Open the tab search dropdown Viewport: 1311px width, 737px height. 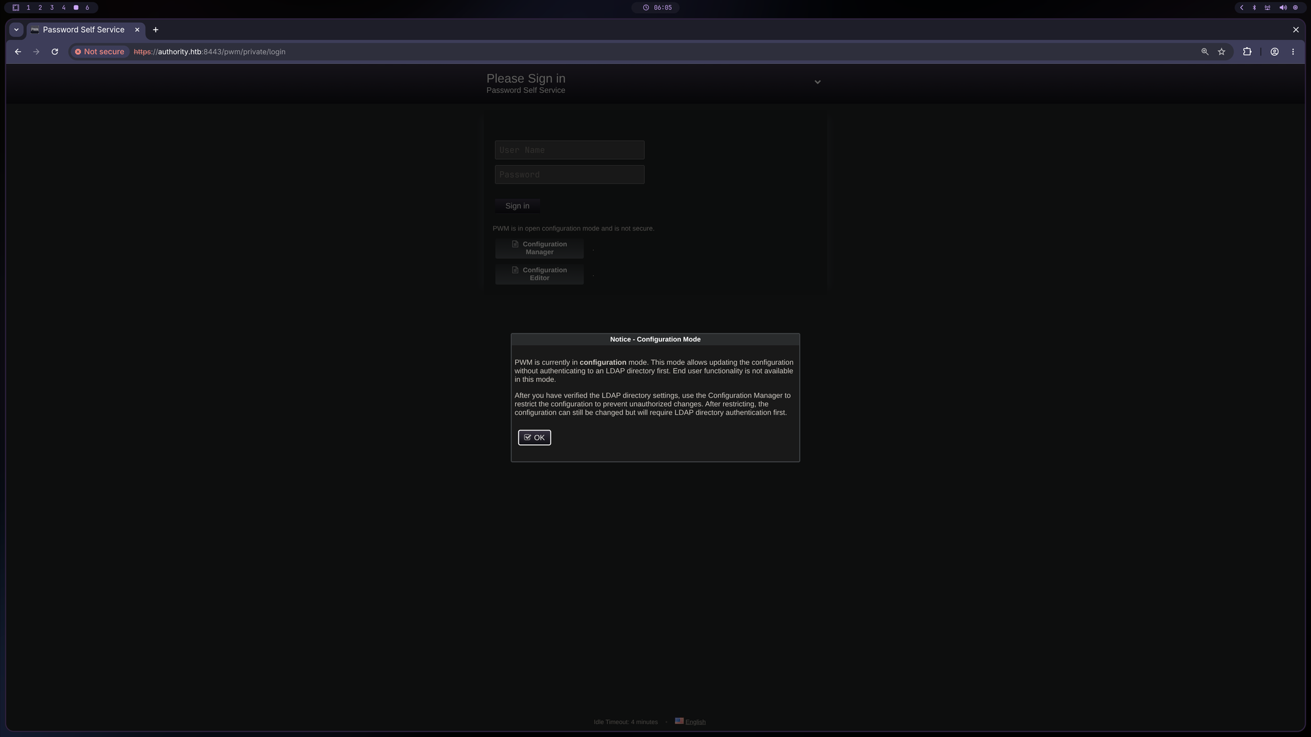coord(16,29)
